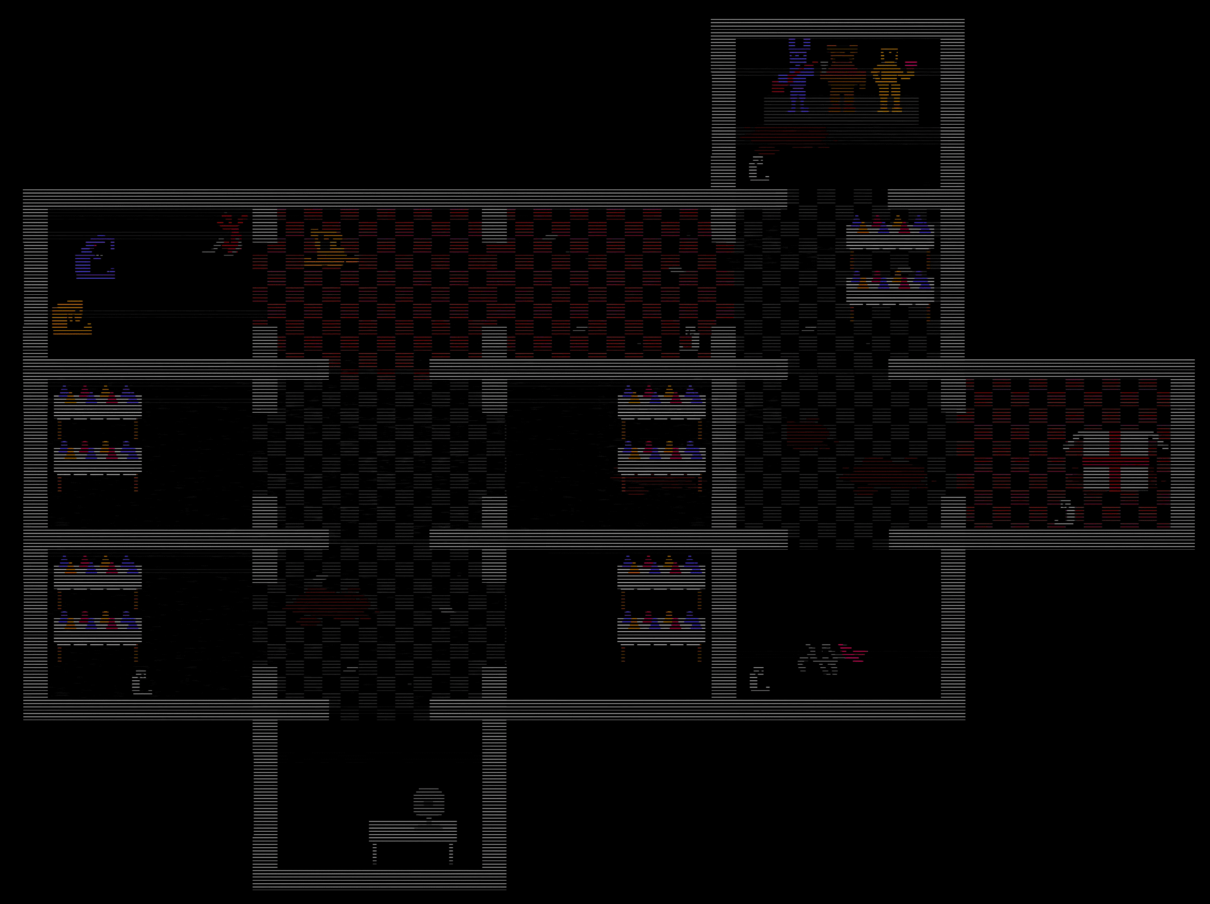This screenshot has height=904, width=1210.
Task: Click the small white figure in red checkered hall
Action: tap(690, 338)
